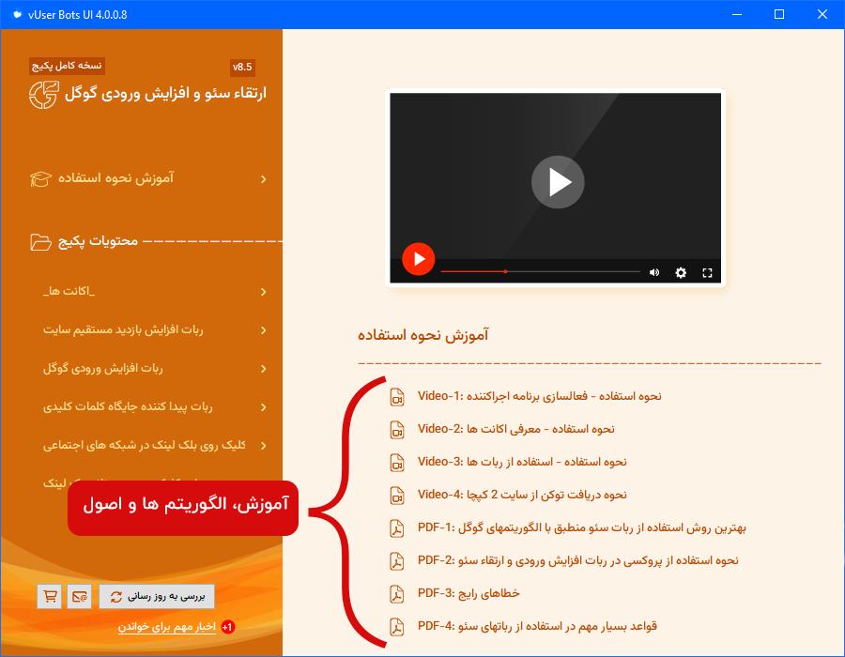845x657 pixels.
Task: Expand chevron for ربات افزایش بازدید مستقیم سایت
Action: pyautogui.click(x=264, y=330)
